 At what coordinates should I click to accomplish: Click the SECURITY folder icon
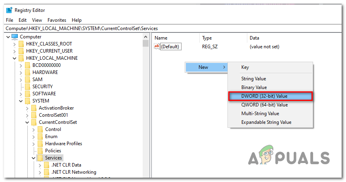(28, 87)
